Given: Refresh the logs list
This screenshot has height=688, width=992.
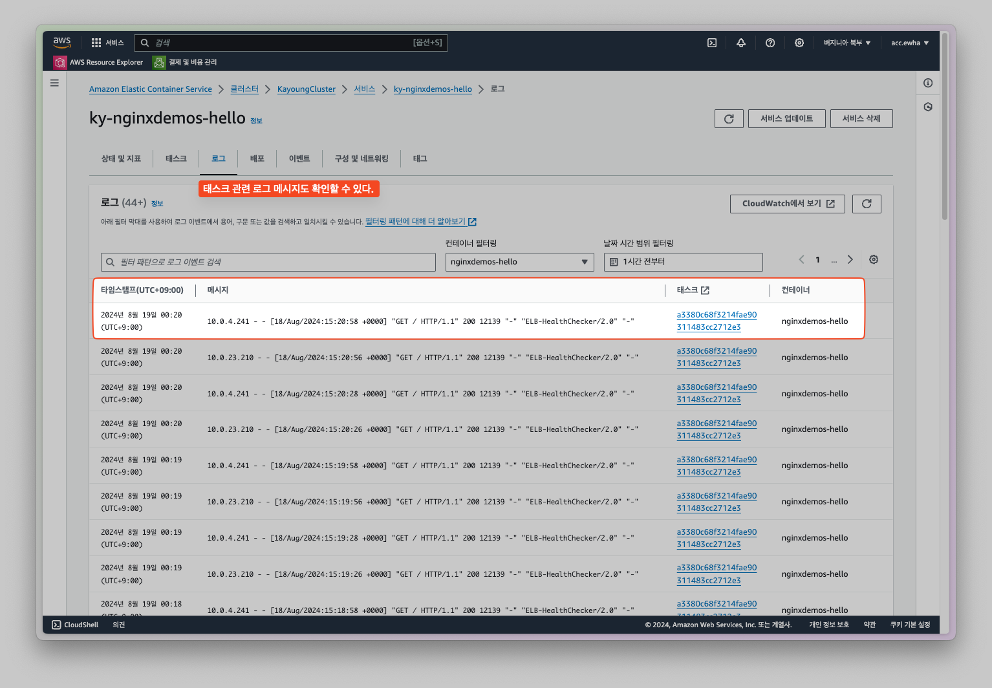Looking at the screenshot, I should click(866, 204).
